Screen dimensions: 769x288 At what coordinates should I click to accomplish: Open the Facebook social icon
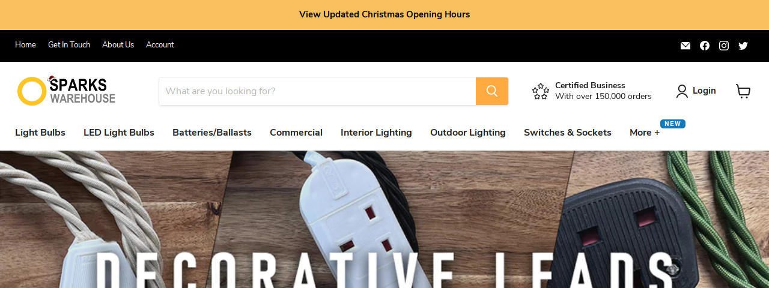point(705,46)
